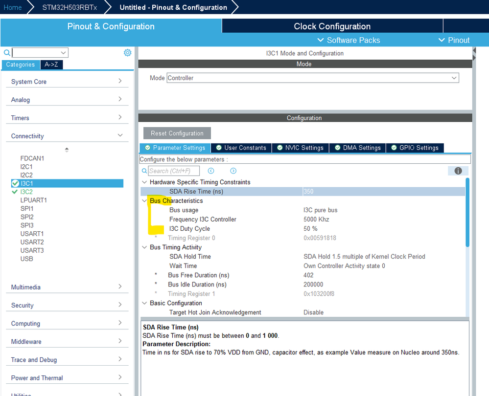Expand the Power and Thermal category
This screenshot has width=489, height=396.
coord(67,377)
